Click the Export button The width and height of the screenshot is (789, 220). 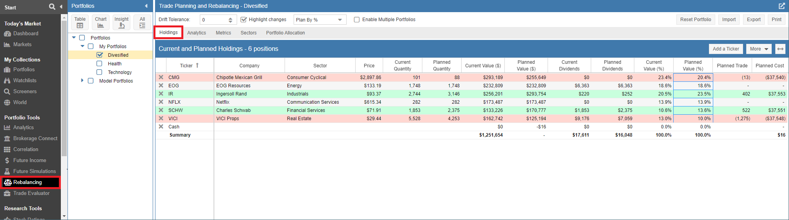click(x=754, y=20)
